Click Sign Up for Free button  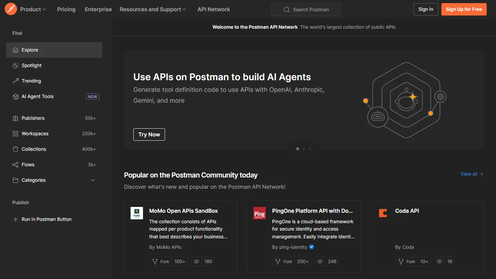pos(464,9)
